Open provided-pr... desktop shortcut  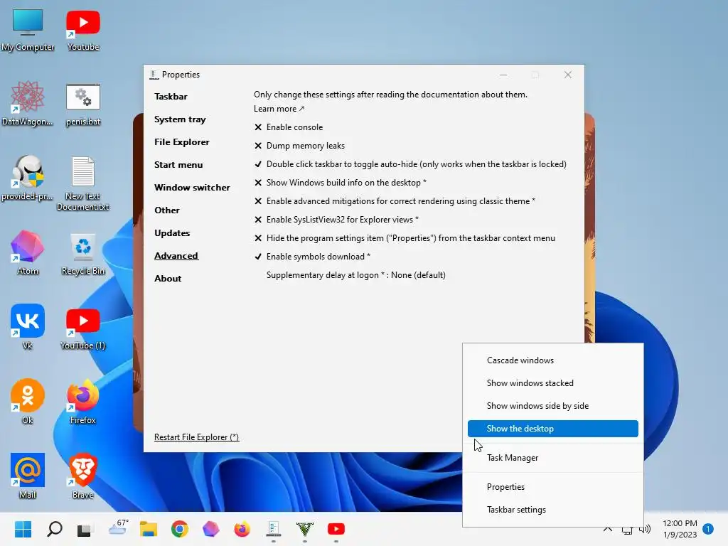coord(28,177)
